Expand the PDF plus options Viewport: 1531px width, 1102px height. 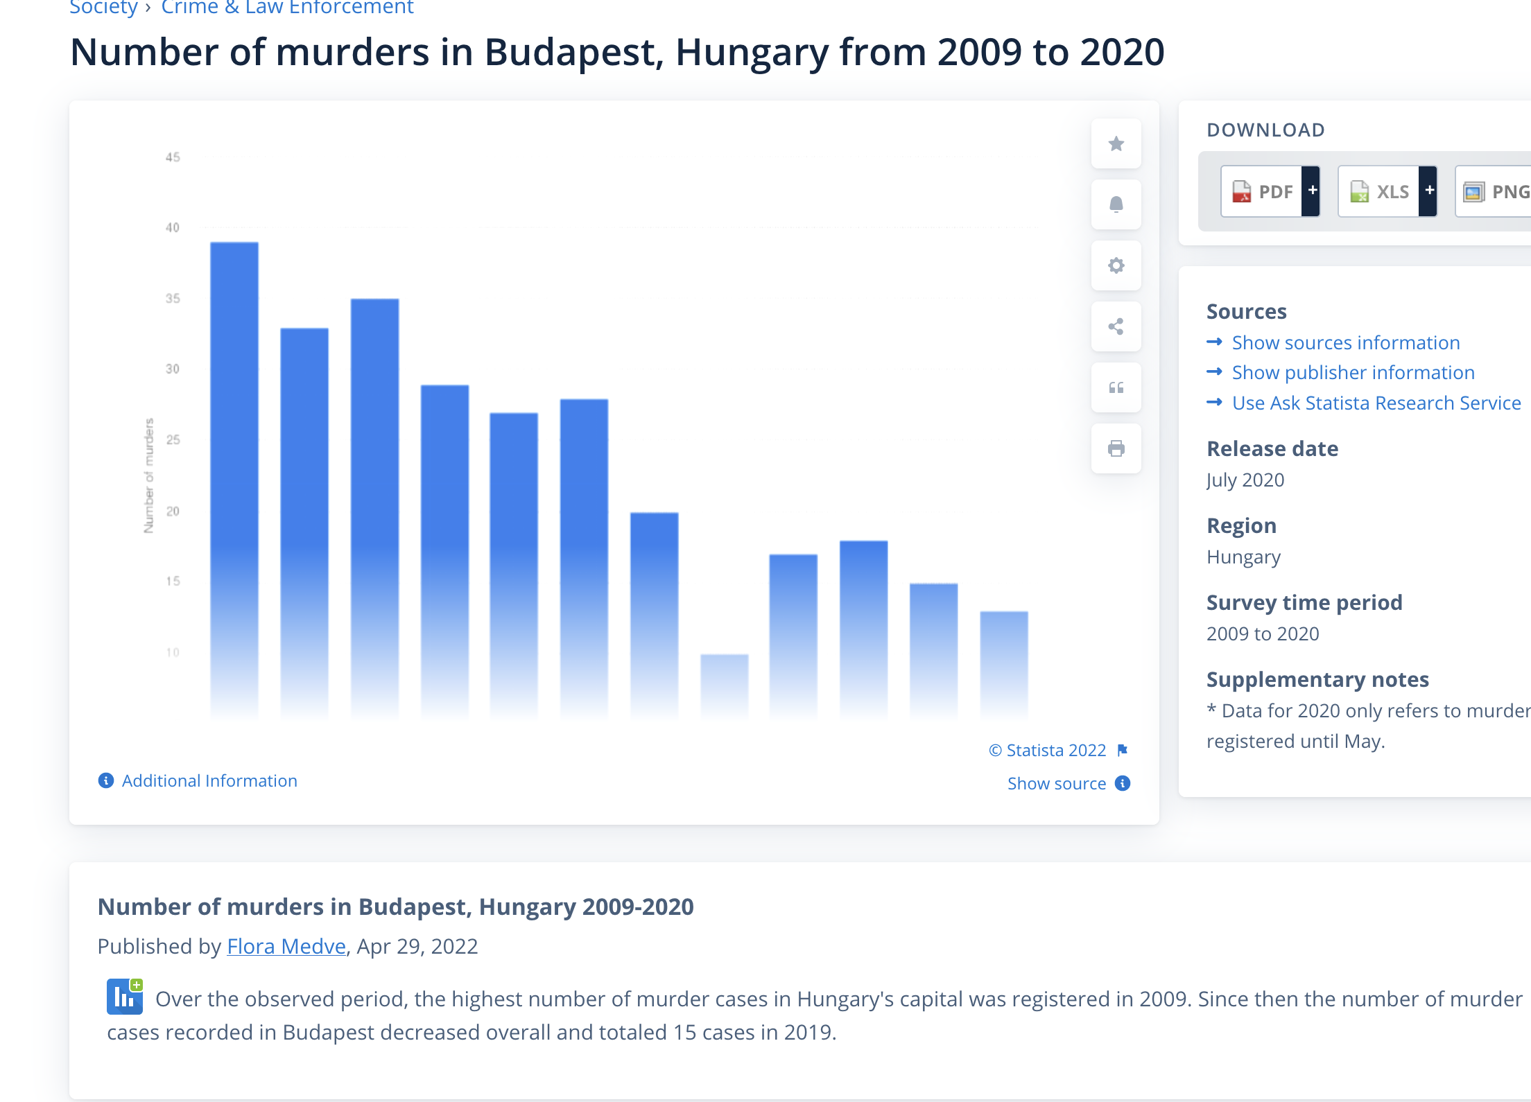click(x=1312, y=191)
